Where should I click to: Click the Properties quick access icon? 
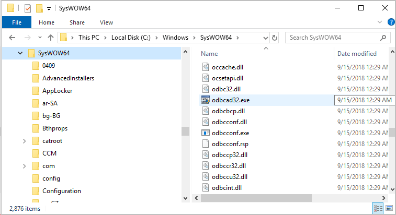[28, 8]
